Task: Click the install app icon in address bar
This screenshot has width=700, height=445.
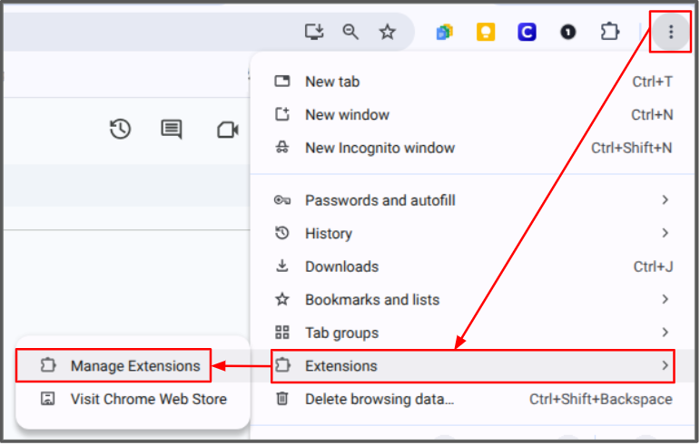Action: click(x=314, y=32)
